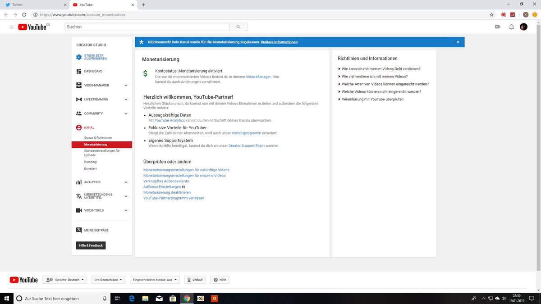Click the red screen recorder extension icon
Image resolution: width=541 pixels, height=304 pixels.
[504, 14]
